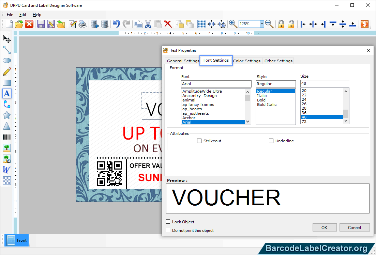This screenshot has width=376, height=255.
Task: Select ap_hearts font in list
Action: tap(213, 109)
